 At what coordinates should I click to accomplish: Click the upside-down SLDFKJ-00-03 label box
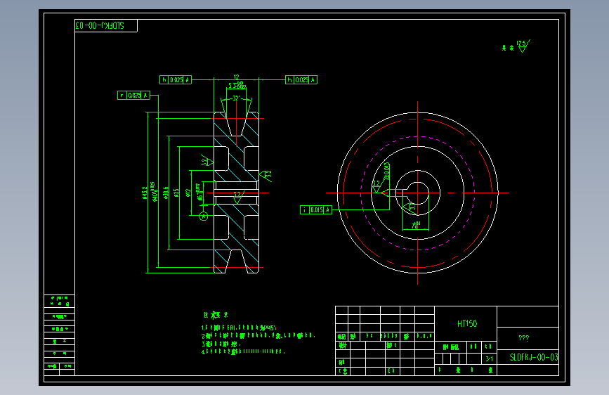click(x=105, y=26)
